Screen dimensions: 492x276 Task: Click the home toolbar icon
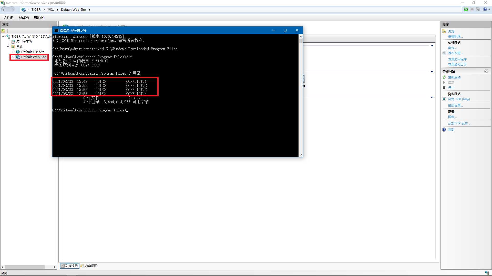tap(478, 9)
